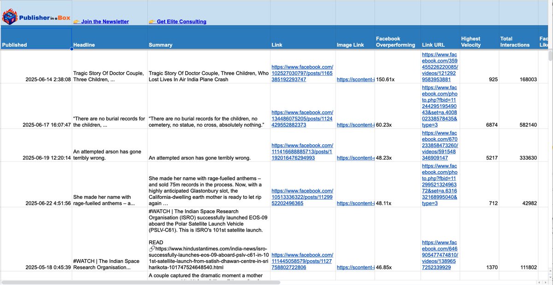Open the scontent image link in 60.23x row
The image size is (553, 285).
pos(355,125)
